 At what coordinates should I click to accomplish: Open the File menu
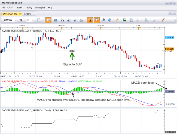pyautogui.click(x=3, y=8)
